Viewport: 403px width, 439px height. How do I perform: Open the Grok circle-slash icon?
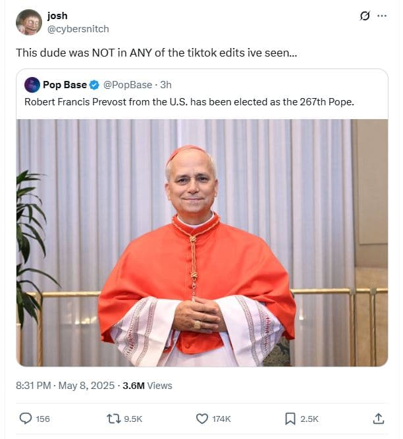coord(365,16)
